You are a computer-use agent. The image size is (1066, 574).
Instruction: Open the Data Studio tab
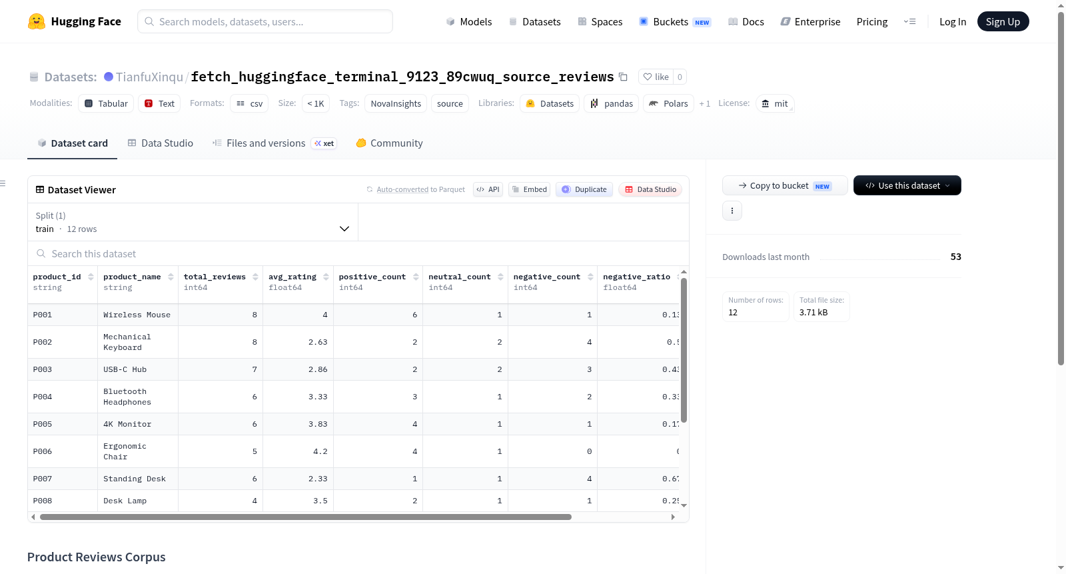point(161,143)
